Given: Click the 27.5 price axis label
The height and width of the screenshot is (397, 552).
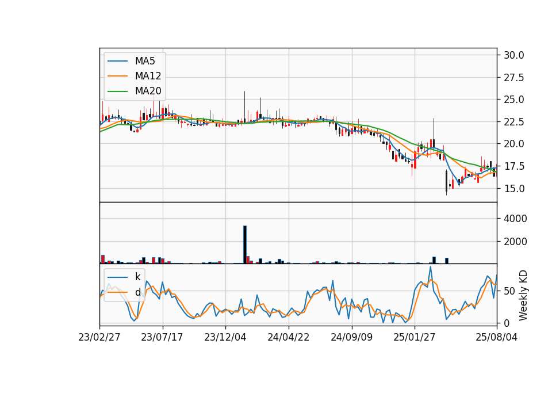Looking at the screenshot, I should [514, 78].
